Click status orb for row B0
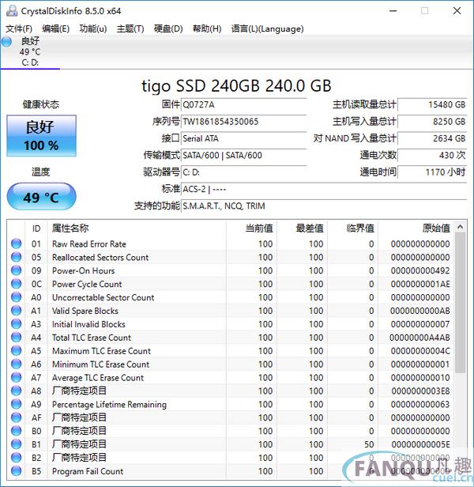This screenshot has width=474, height=487. click(x=16, y=430)
